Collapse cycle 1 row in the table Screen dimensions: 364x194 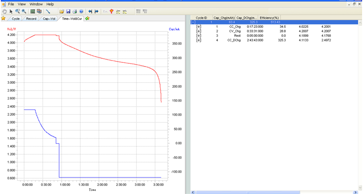click(x=193, y=22)
